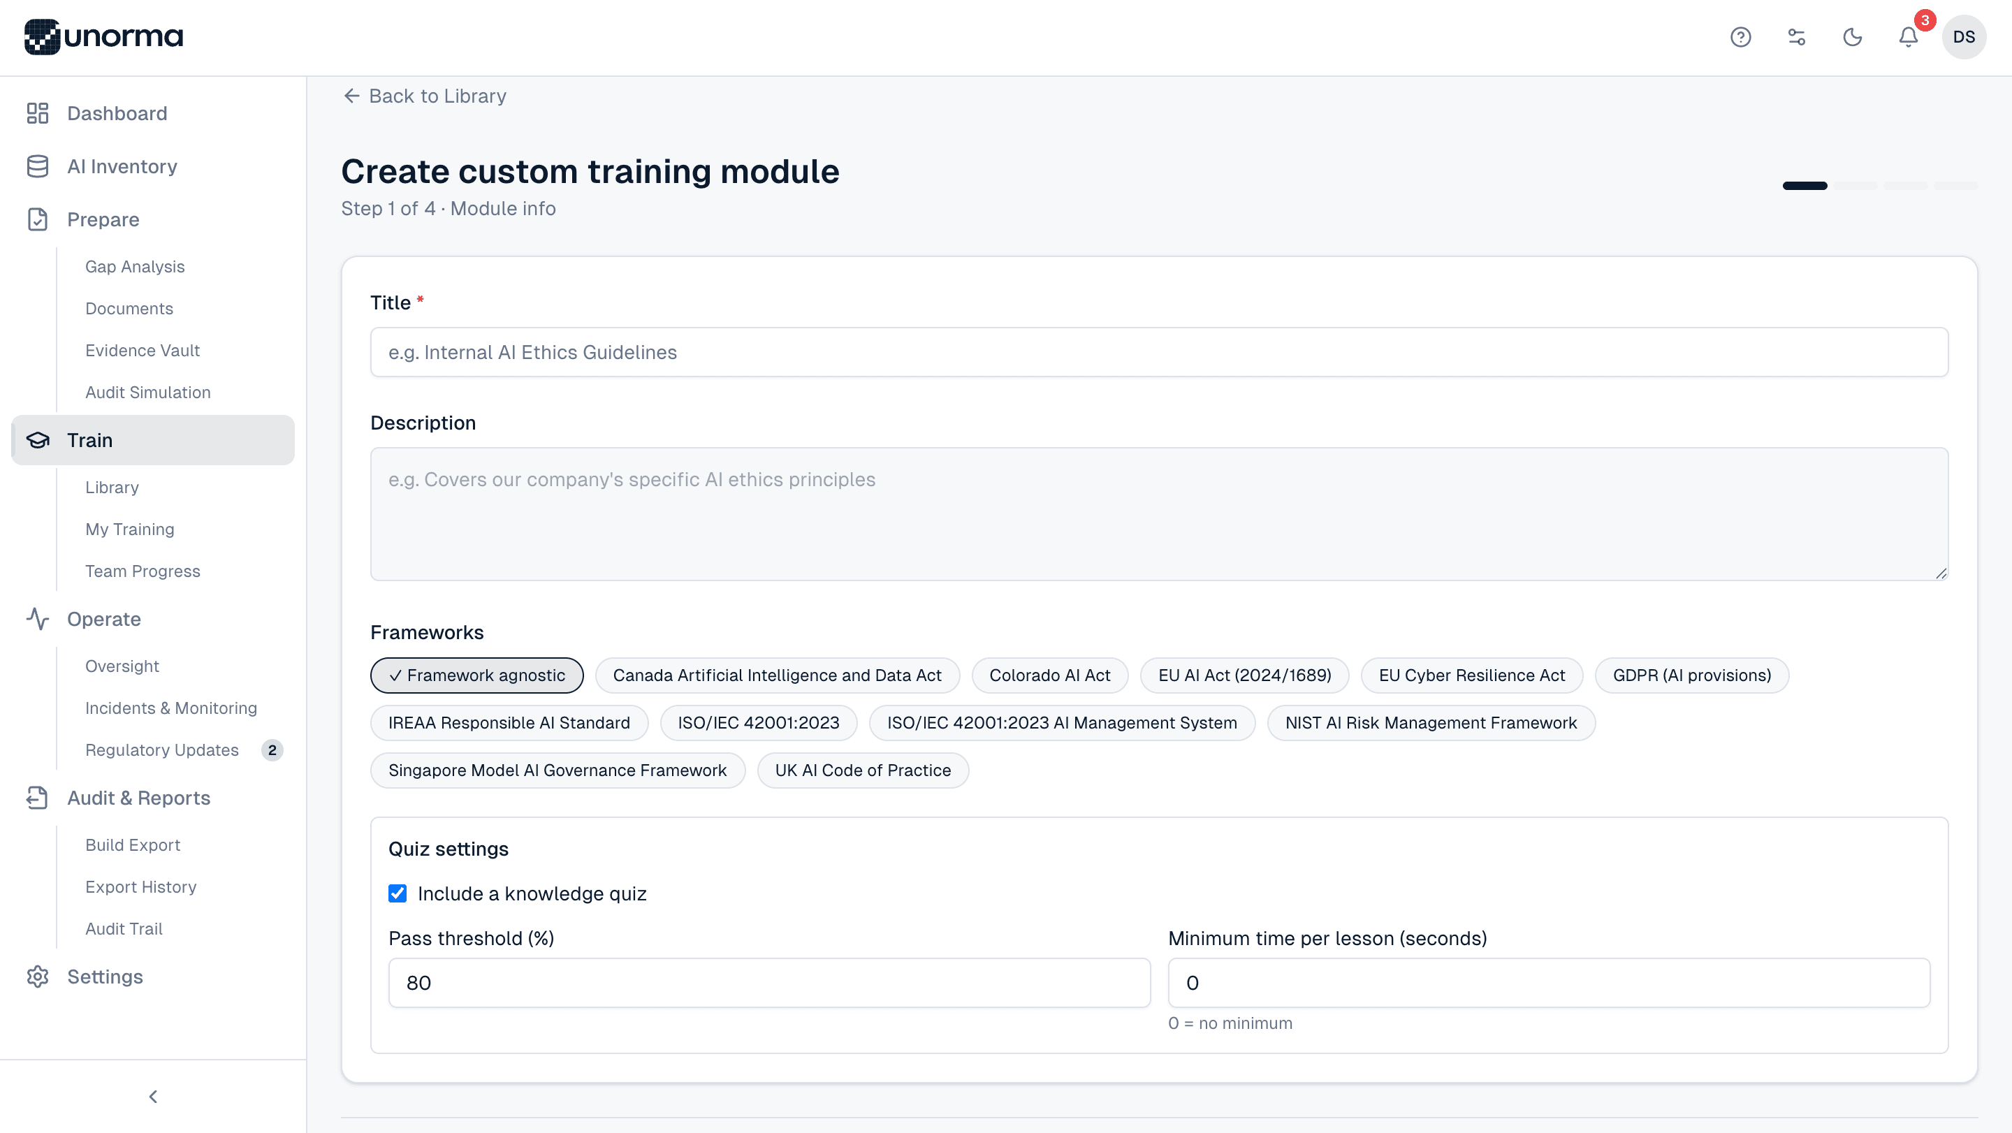Click the Train graduation cap icon
The width and height of the screenshot is (2012, 1133).
coord(38,440)
